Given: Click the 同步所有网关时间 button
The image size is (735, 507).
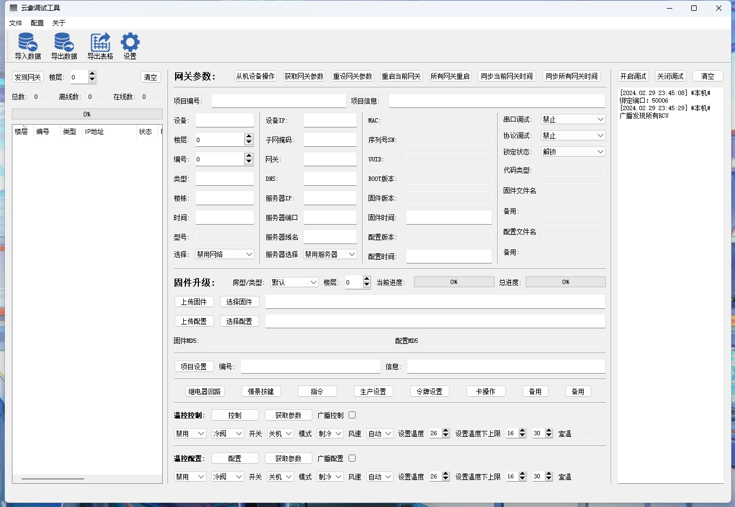Looking at the screenshot, I should (571, 76).
